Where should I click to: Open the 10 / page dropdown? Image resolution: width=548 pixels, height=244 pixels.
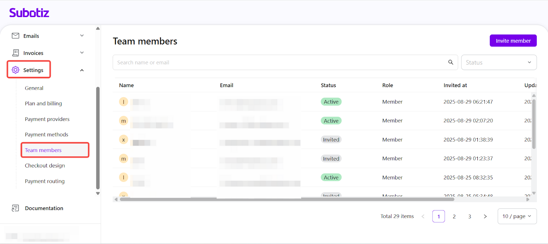click(517, 216)
